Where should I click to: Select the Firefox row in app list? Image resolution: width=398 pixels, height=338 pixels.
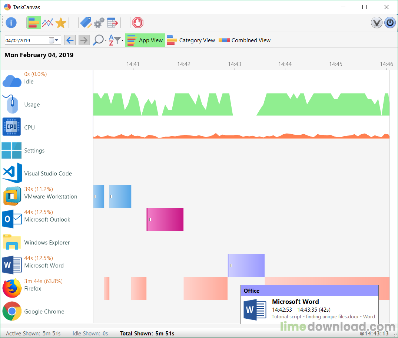pyautogui.click(x=46, y=289)
